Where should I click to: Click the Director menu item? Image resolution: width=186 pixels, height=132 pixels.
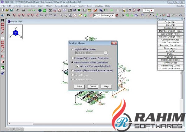(x=180, y=6)
